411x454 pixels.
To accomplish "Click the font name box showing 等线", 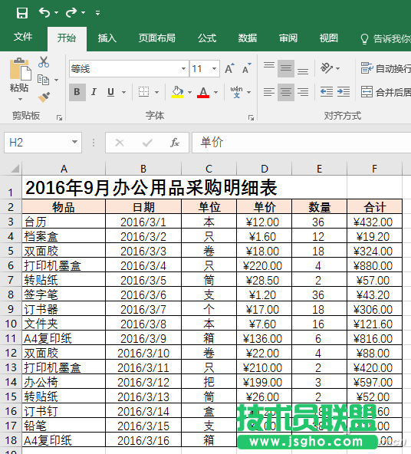I will (125, 68).
